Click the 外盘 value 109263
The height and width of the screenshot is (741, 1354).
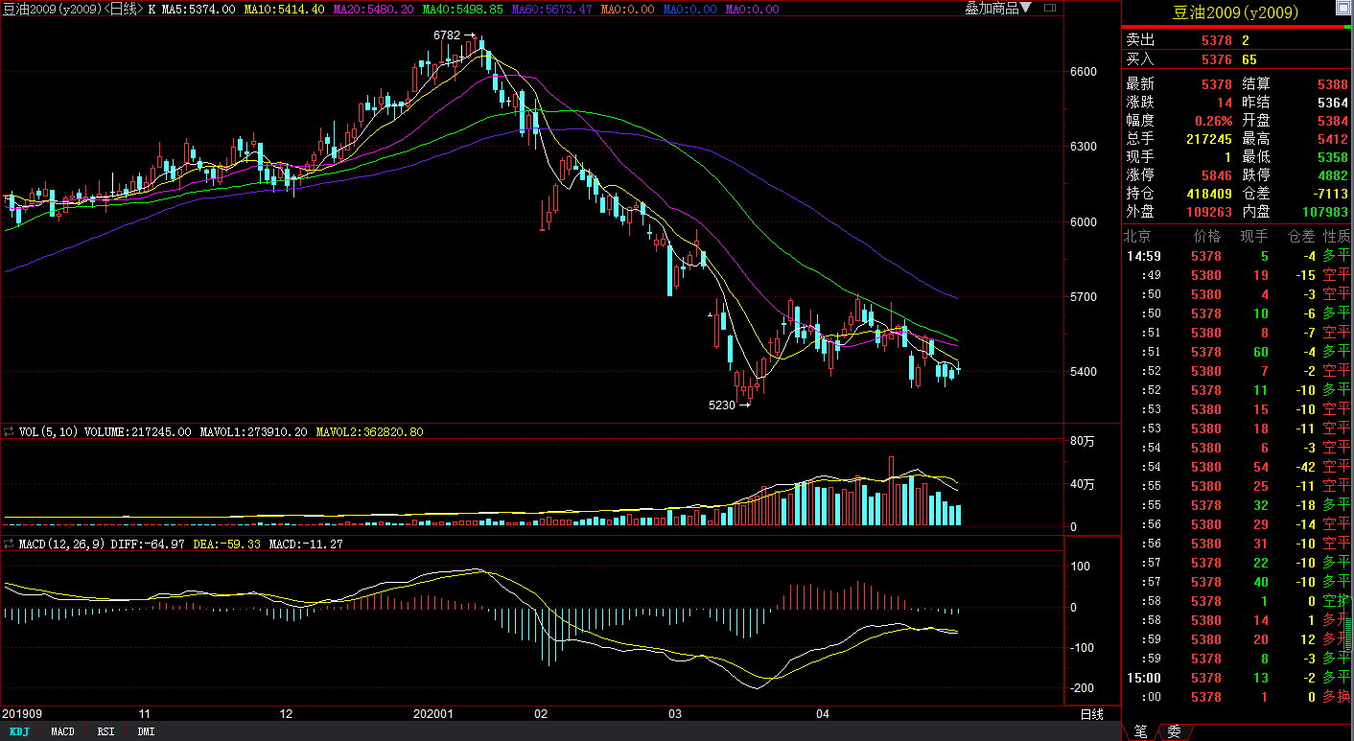[x=1209, y=212]
